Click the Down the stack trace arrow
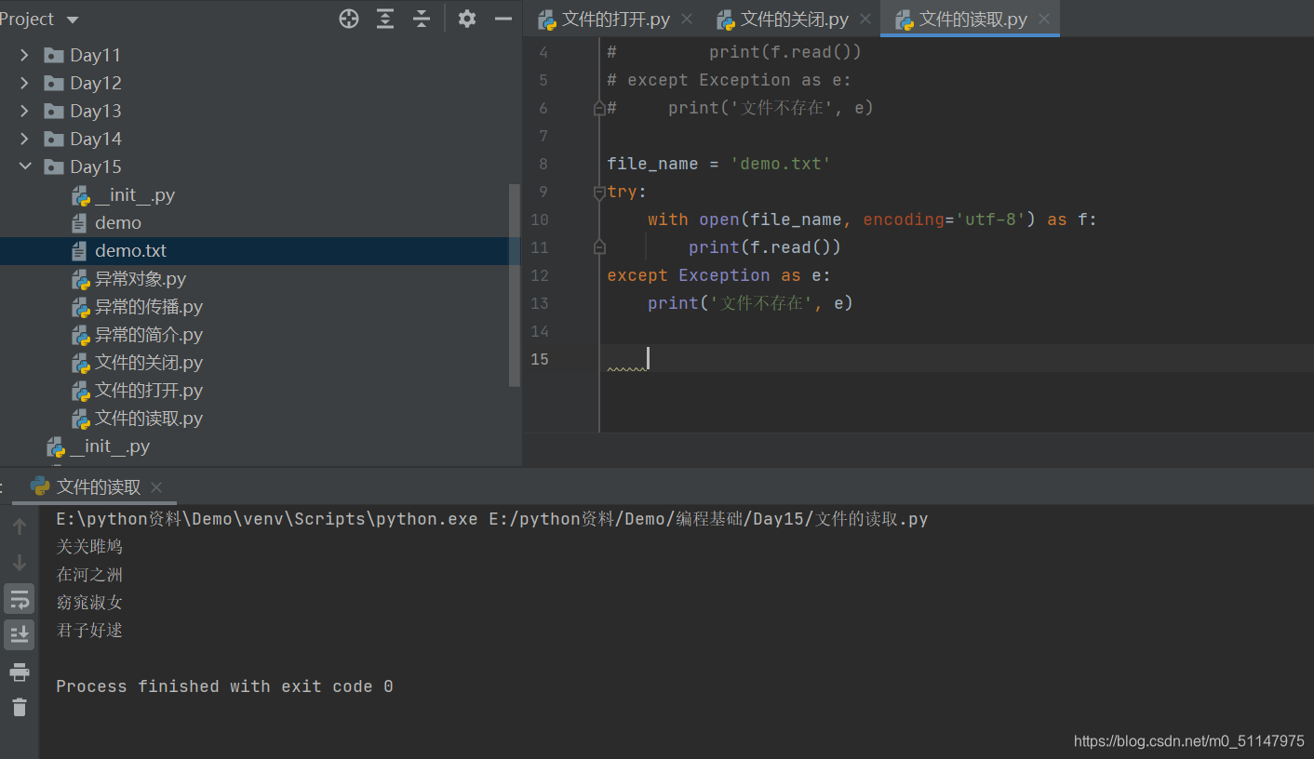Image resolution: width=1314 pixels, height=759 pixels. coord(19,563)
